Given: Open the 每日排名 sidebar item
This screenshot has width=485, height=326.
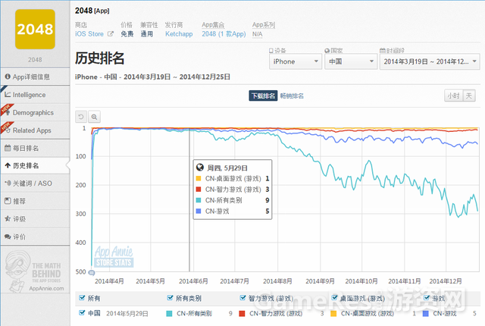Looking at the screenshot, I should (35, 148).
